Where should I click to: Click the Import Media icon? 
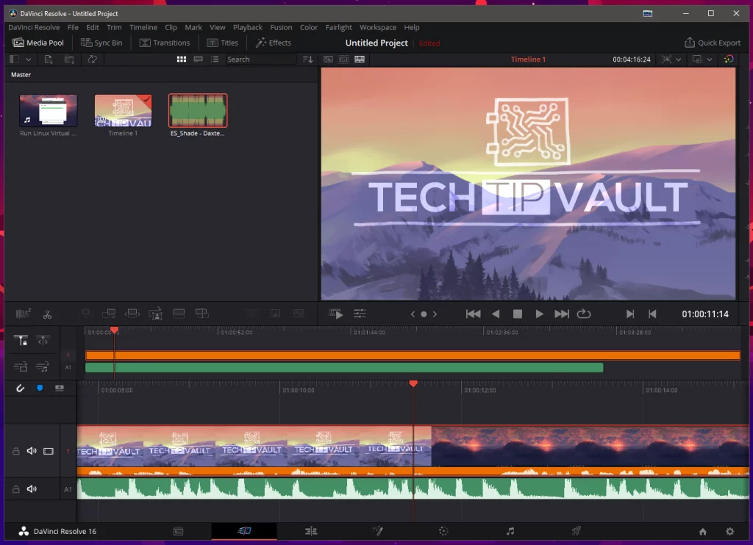48,59
